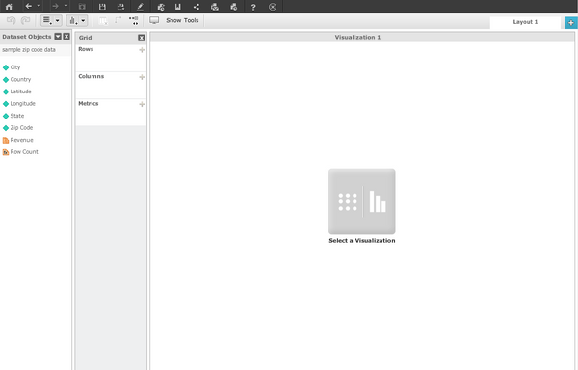578x370 pixels.
Task: Close the Dataset Objects panel
Action: [66, 36]
